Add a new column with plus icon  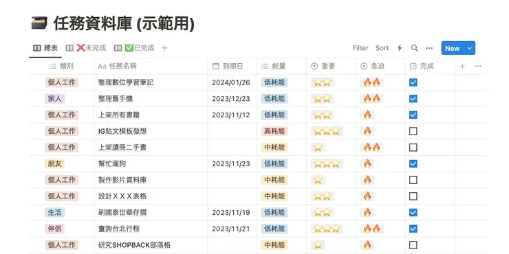(x=463, y=66)
